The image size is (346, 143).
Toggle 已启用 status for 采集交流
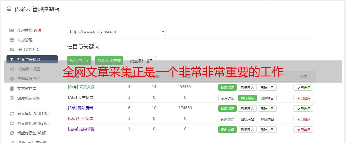(304, 87)
